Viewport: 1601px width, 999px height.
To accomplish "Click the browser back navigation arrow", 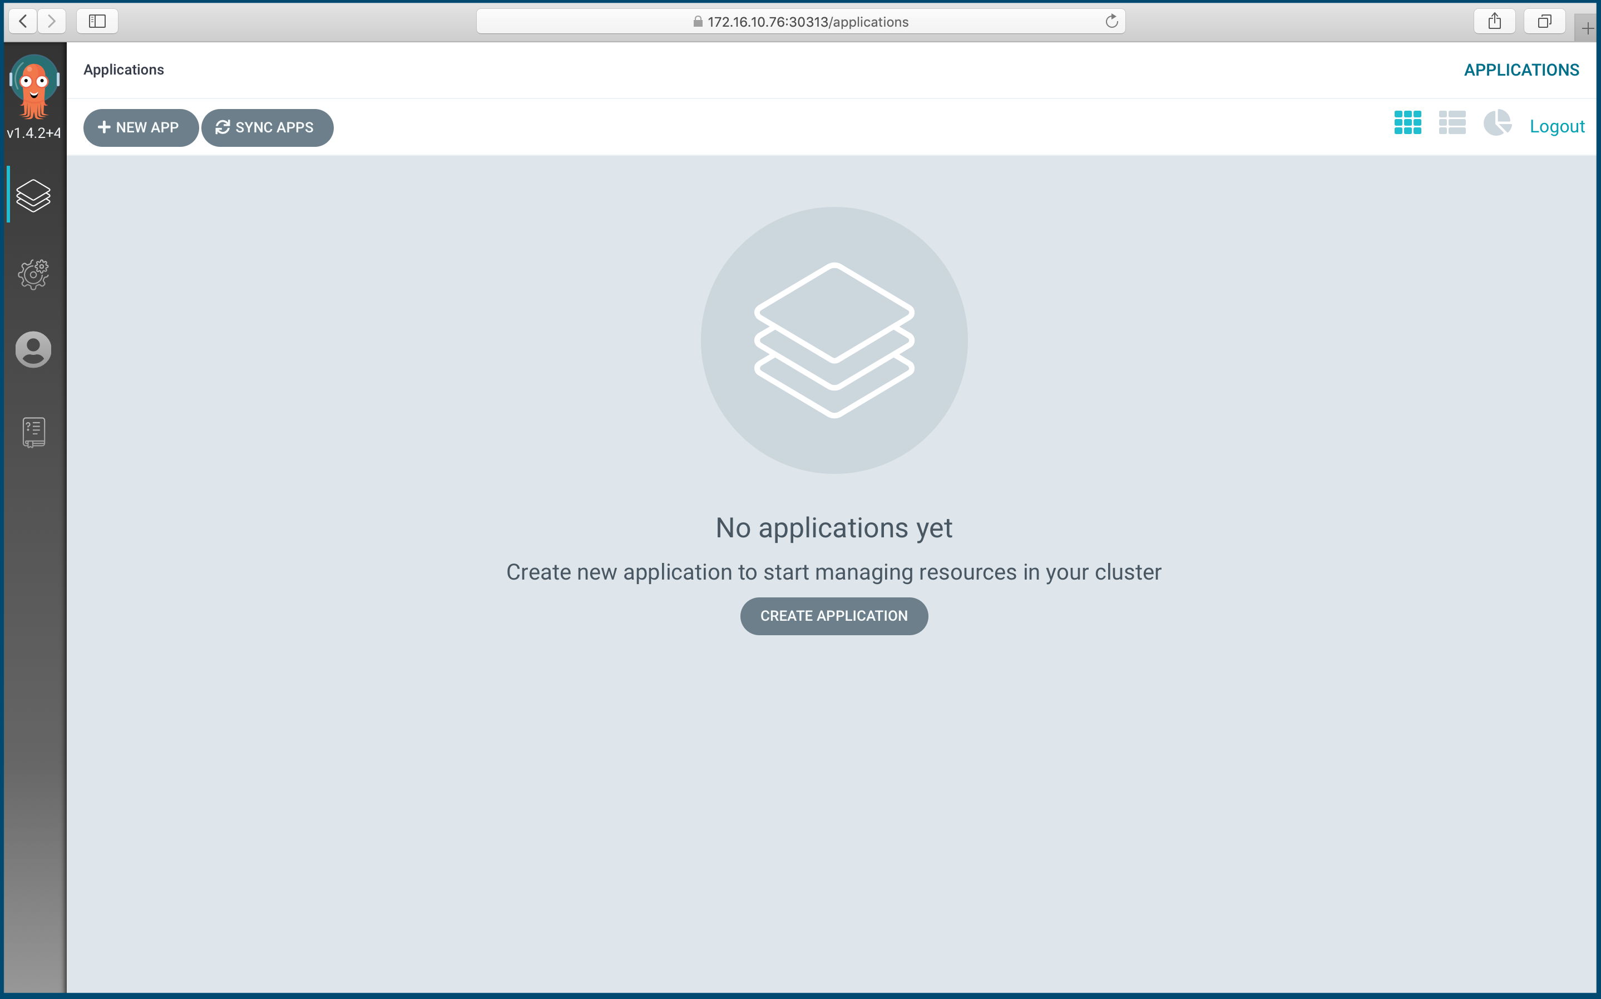I will coord(22,22).
